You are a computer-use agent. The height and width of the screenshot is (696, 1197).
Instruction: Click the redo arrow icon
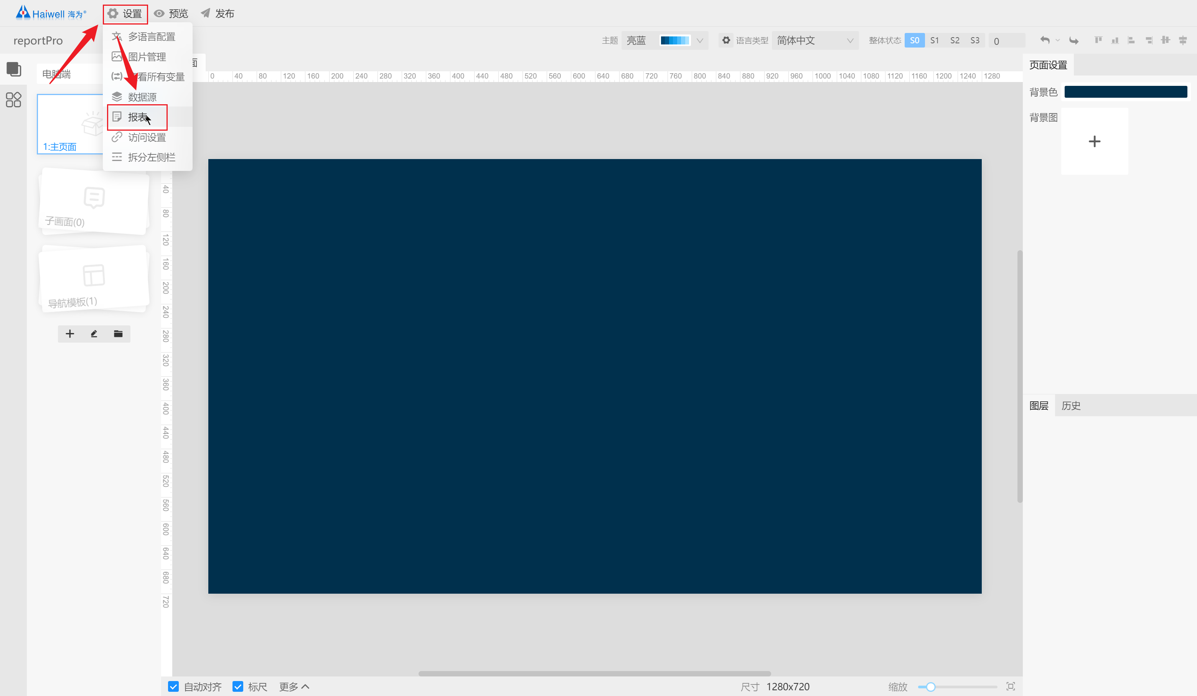click(1073, 40)
